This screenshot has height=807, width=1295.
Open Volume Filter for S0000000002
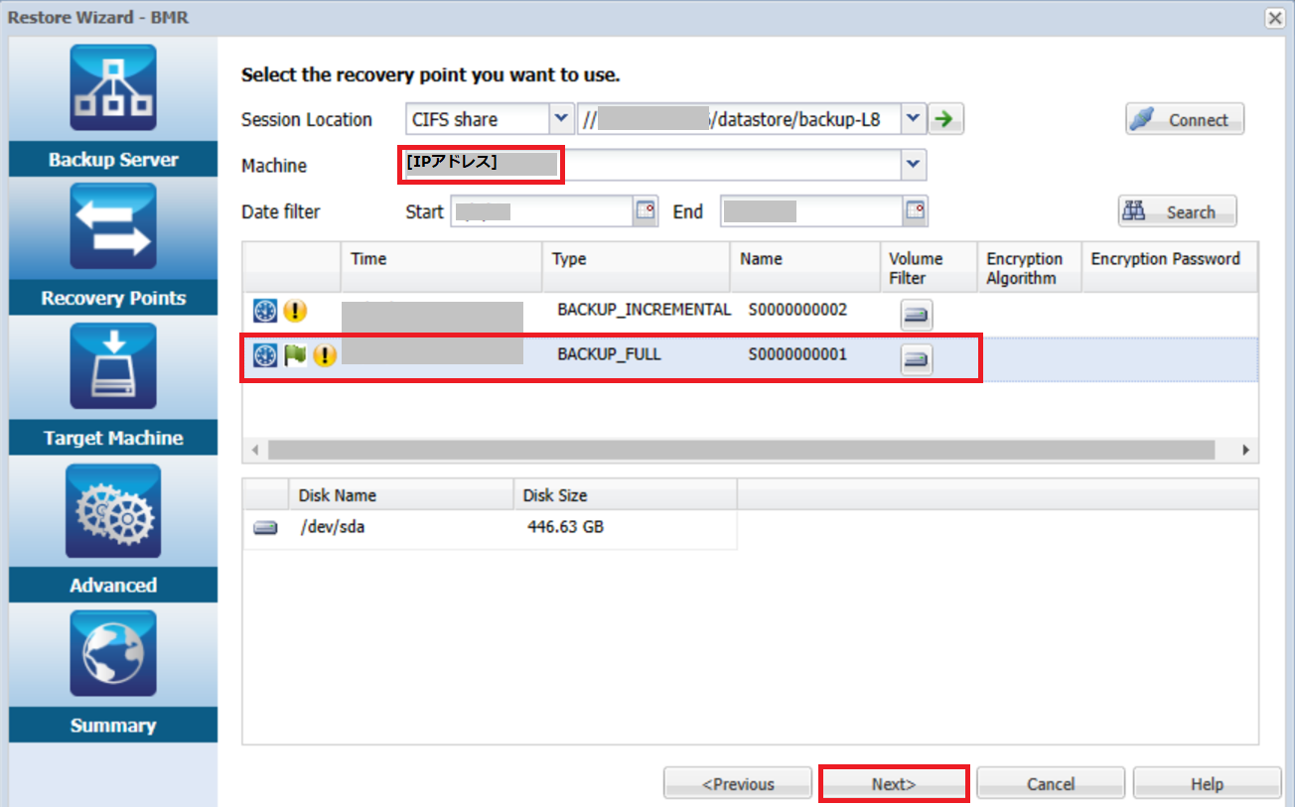(x=917, y=315)
